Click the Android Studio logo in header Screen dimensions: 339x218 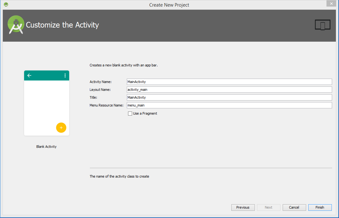(x=16, y=25)
